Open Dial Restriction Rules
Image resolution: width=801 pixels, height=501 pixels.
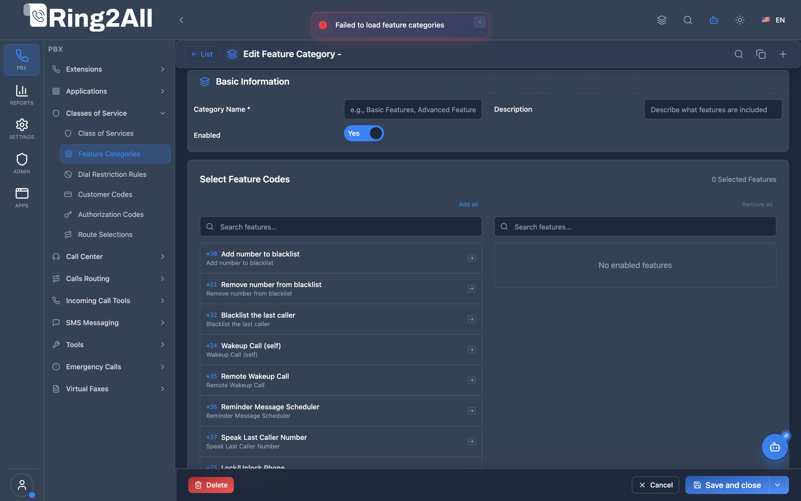(115, 174)
